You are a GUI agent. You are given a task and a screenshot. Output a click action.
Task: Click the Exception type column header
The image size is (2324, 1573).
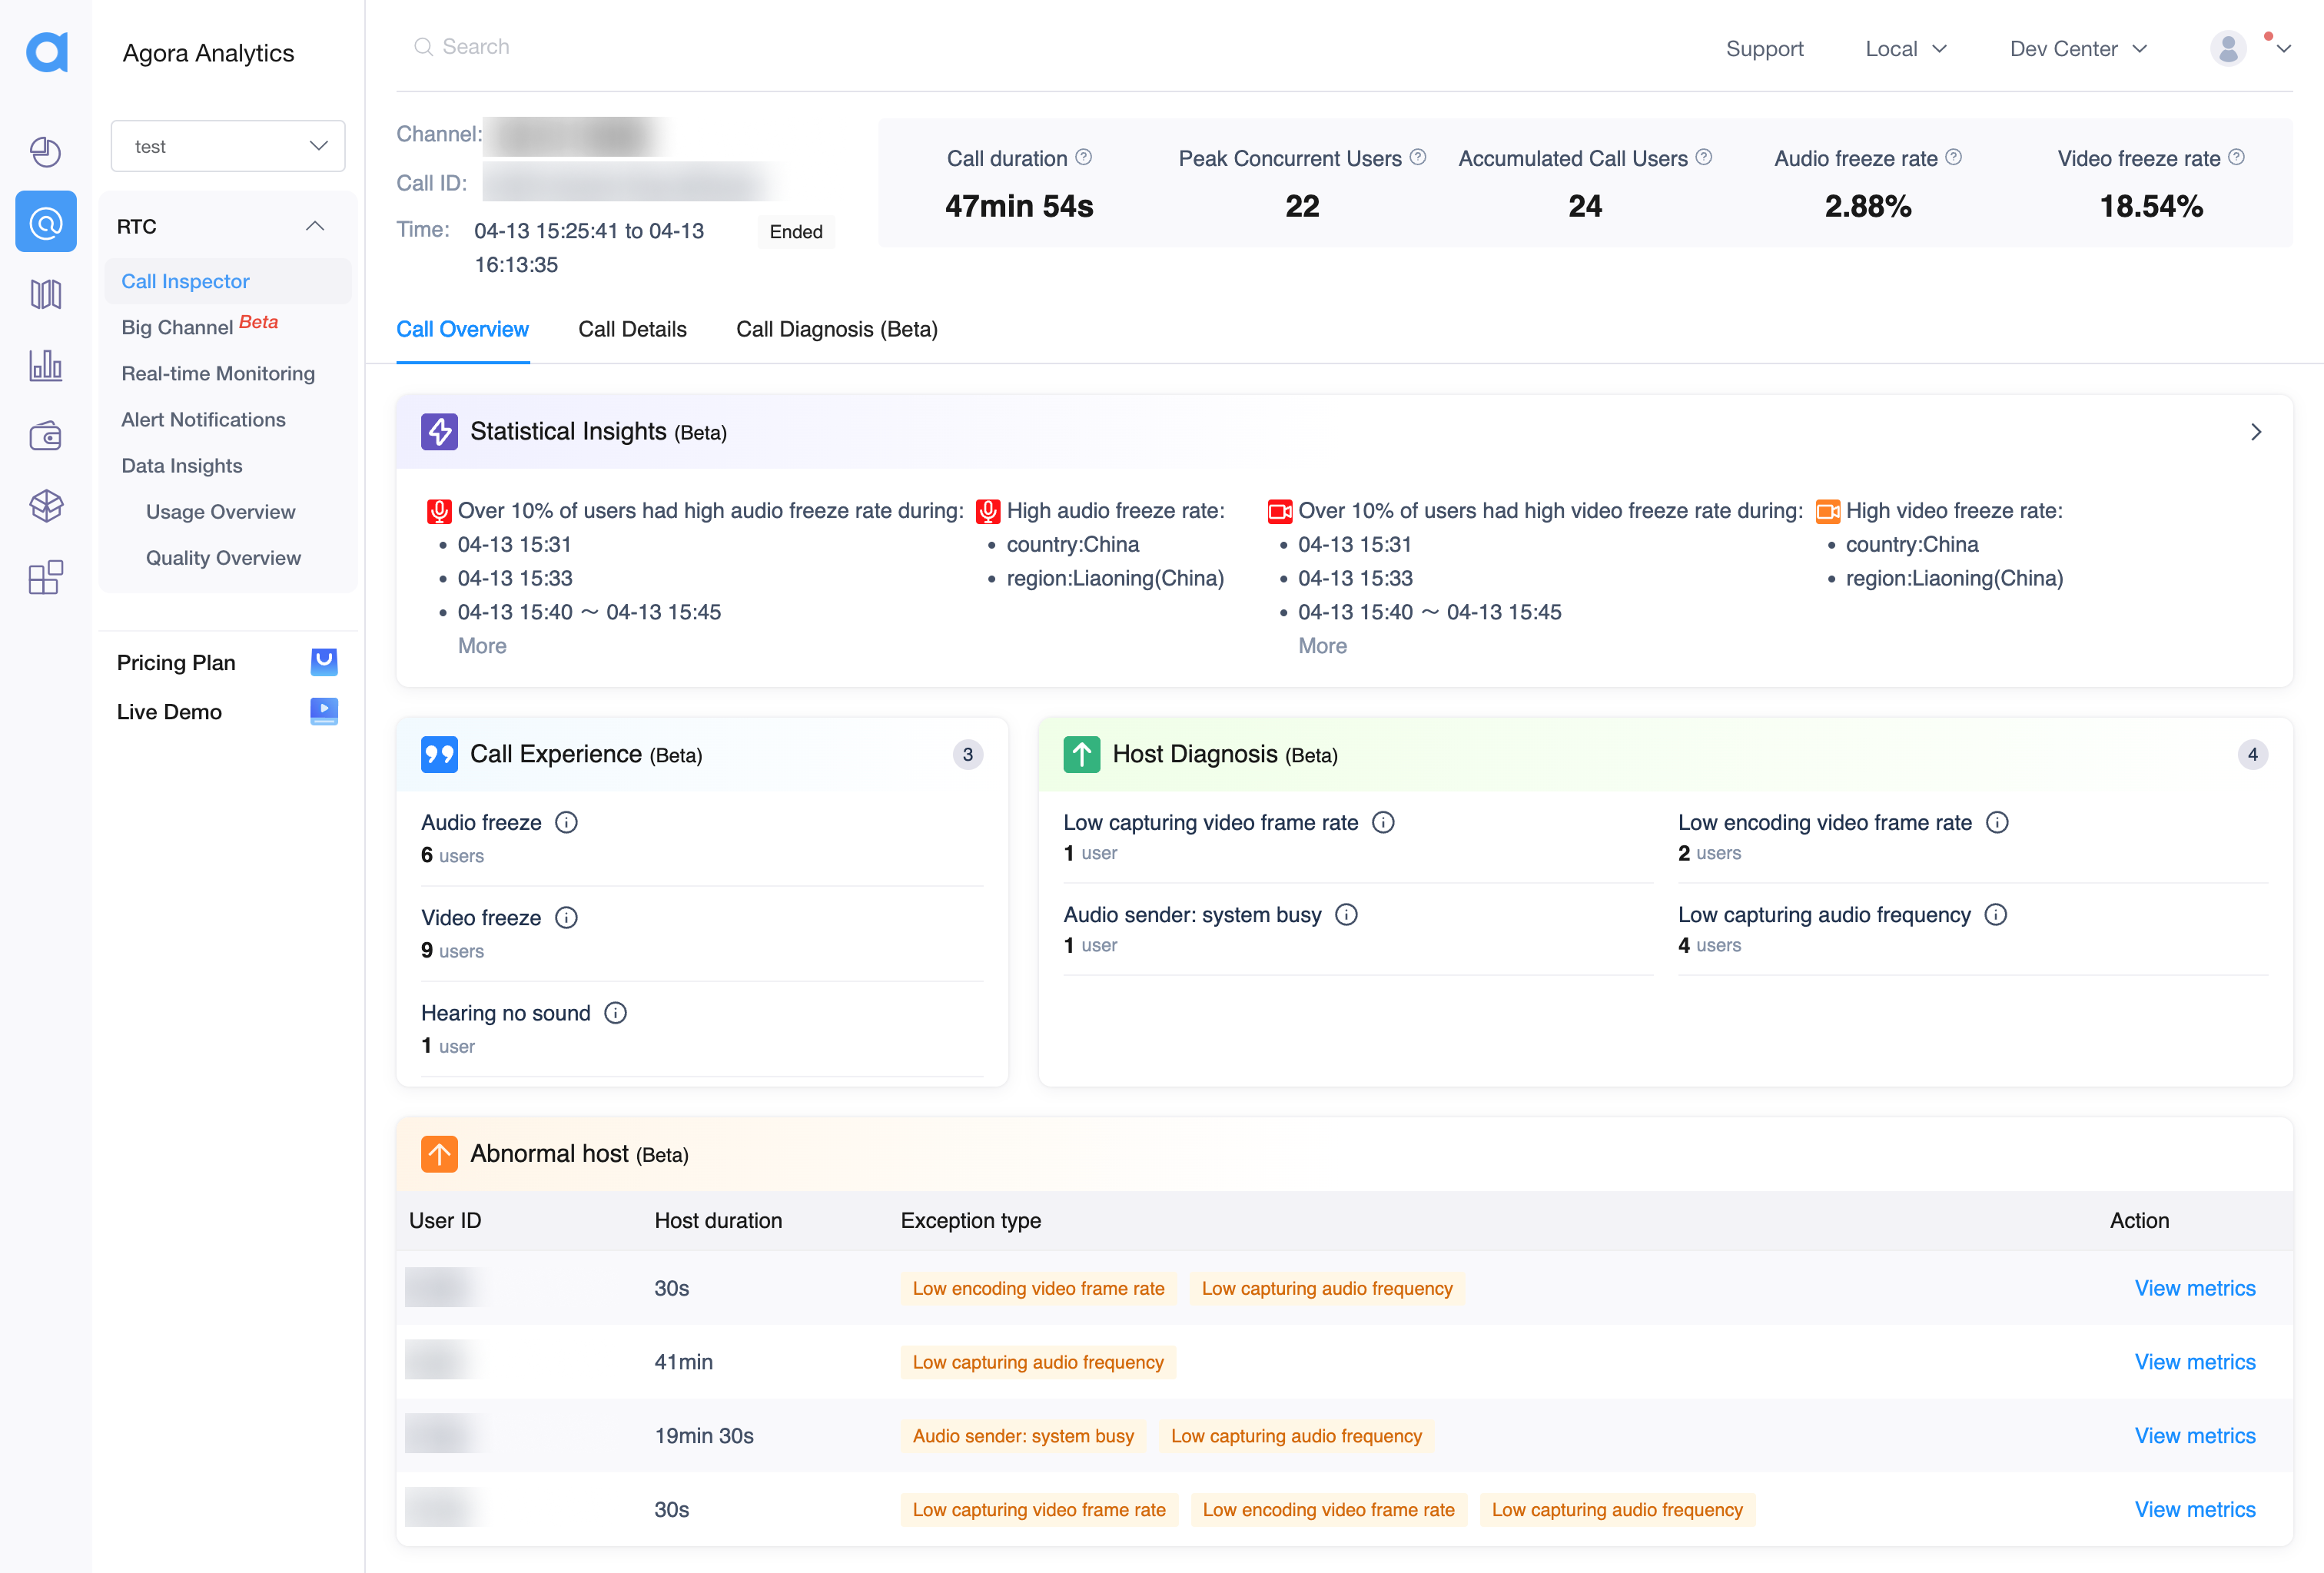970,1220
